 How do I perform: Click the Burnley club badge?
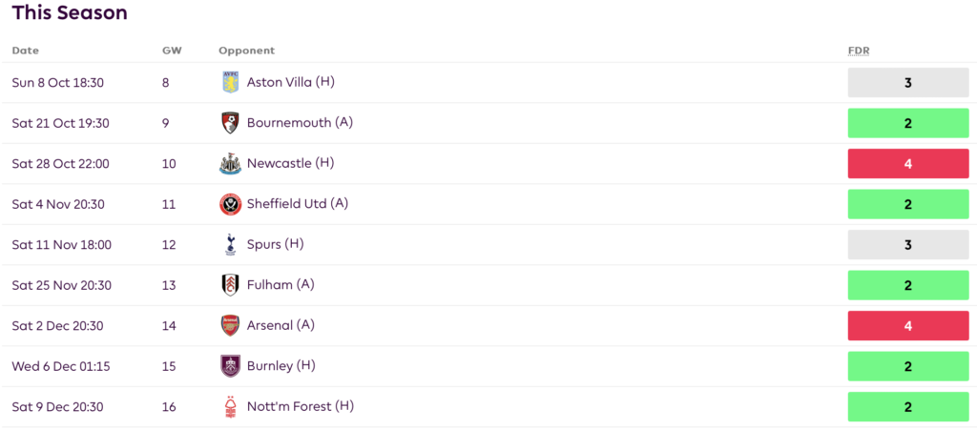coord(231,366)
